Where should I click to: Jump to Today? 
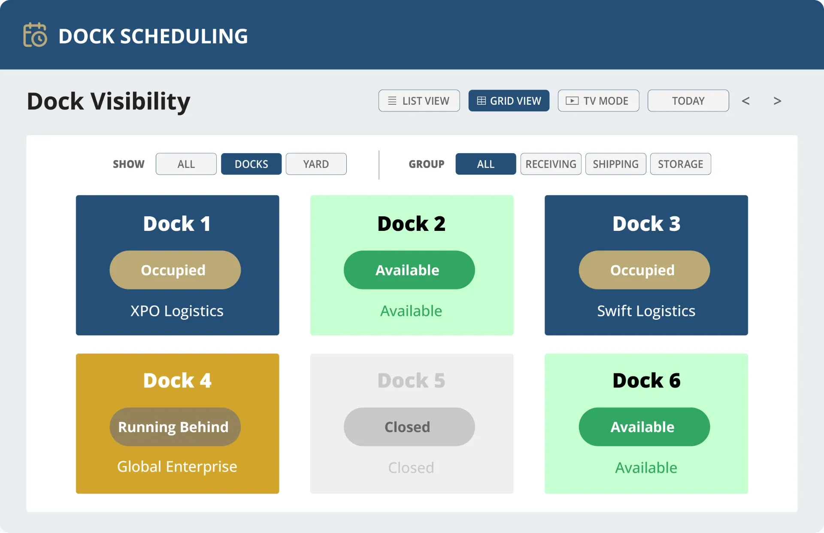point(688,101)
